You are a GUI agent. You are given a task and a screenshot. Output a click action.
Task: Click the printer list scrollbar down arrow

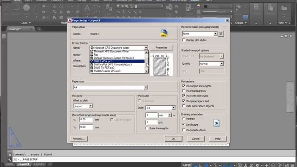[146, 71]
